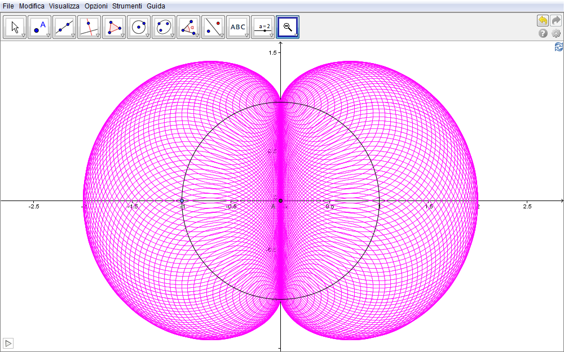Expand the Move tool dropdown triangle
Screen dimensions: 564x352
24,35
